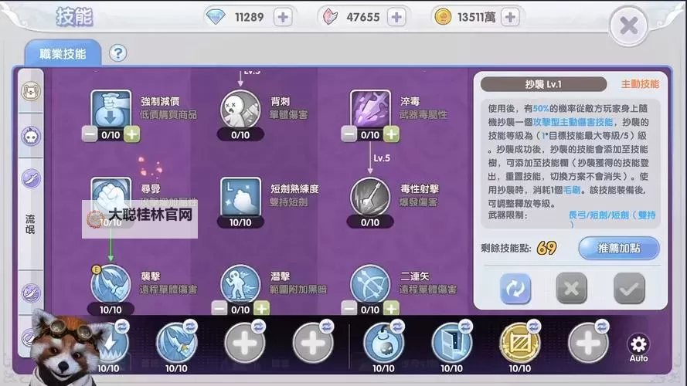Reset skill points with blue refresh button
Image resolution: width=687 pixels, height=386 pixels.
coord(515,289)
